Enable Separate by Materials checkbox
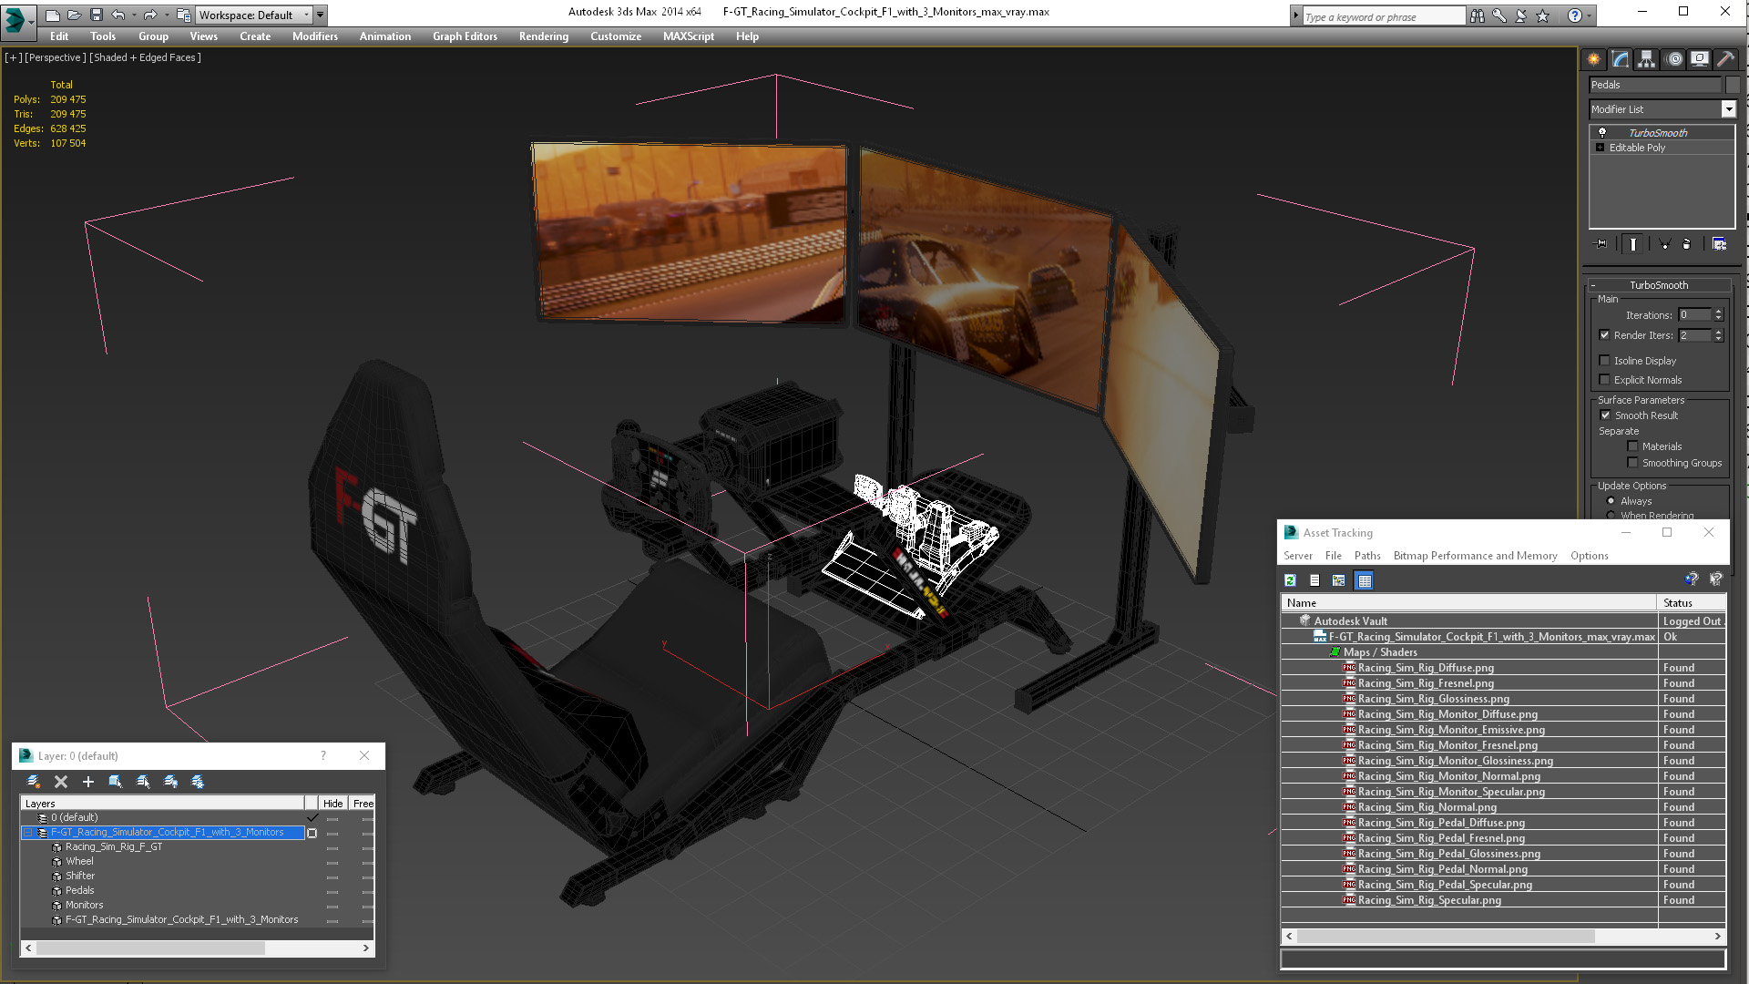The height and width of the screenshot is (984, 1749). [1633, 446]
